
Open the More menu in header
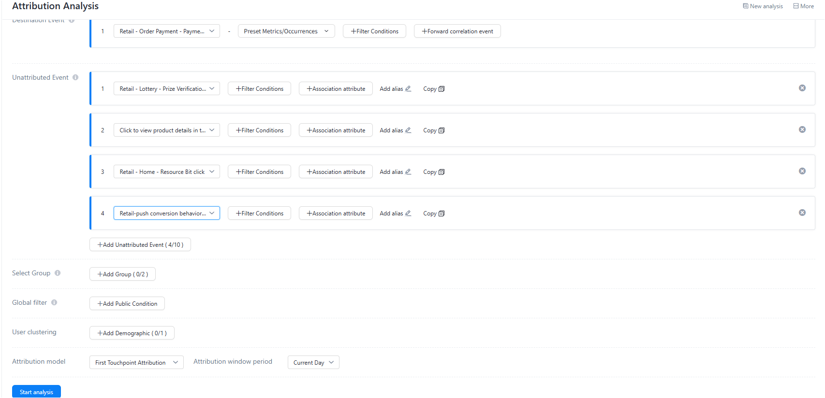coord(803,6)
